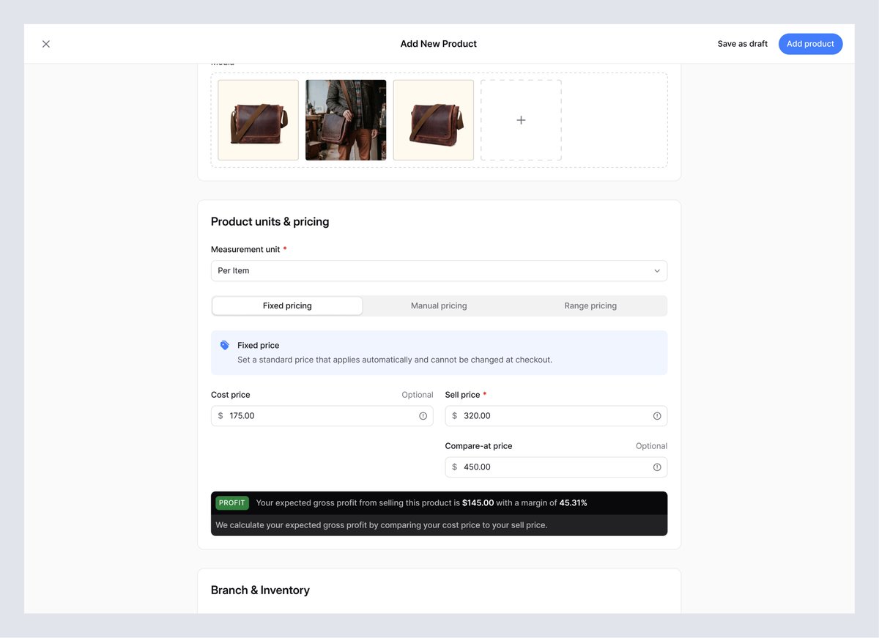Click the plus icon to add media
The height and width of the screenshot is (638, 879).
click(521, 120)
